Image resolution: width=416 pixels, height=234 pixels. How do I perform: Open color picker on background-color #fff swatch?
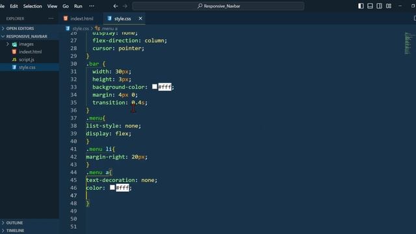[155, 86]
